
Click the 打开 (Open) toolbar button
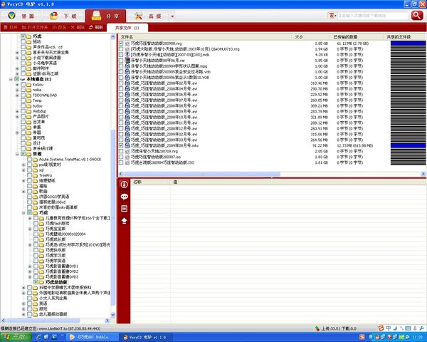tap(11, 27)
